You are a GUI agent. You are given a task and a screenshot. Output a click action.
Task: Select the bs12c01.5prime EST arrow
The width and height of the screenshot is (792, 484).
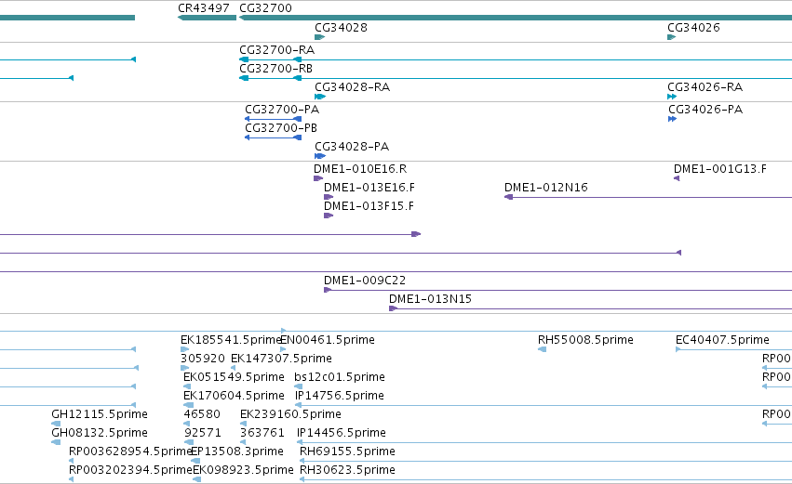(x=298, y=386)
